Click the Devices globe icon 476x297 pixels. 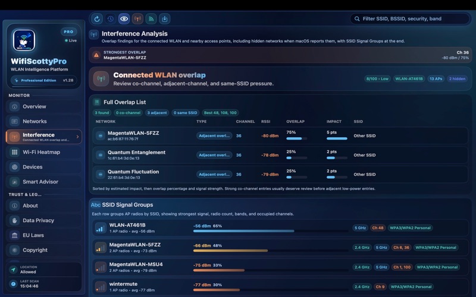14,167
